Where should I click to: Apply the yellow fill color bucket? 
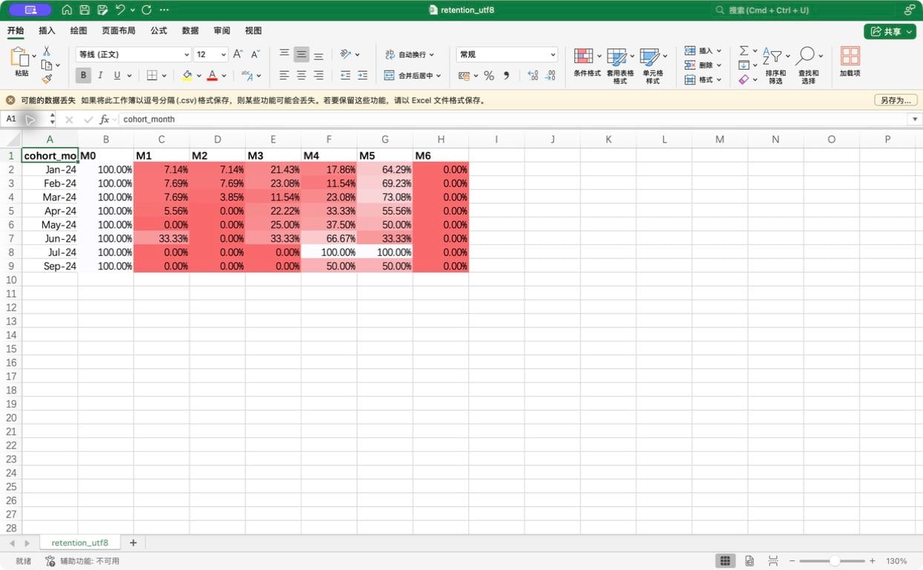click(187, 75)
